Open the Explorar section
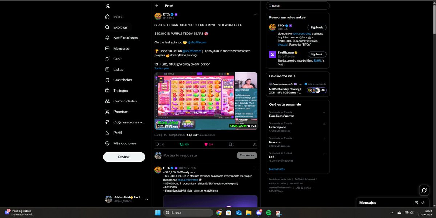This screenshot has height=218, width=436. pos(116,27)
